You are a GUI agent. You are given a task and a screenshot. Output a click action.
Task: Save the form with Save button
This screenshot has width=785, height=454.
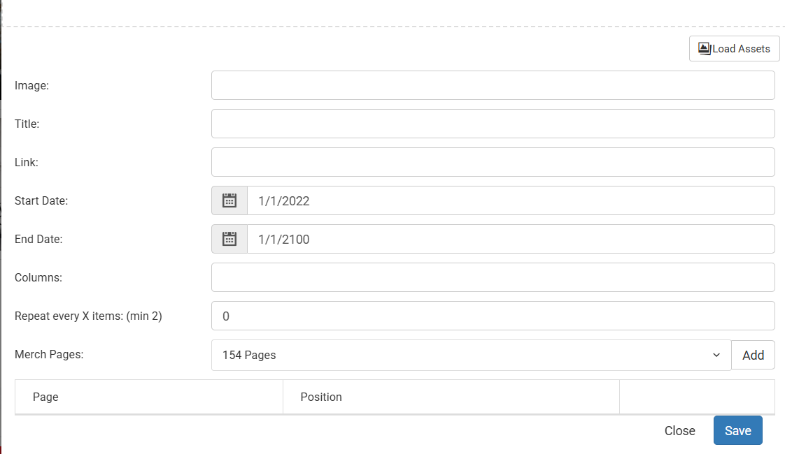coord(738,430)
